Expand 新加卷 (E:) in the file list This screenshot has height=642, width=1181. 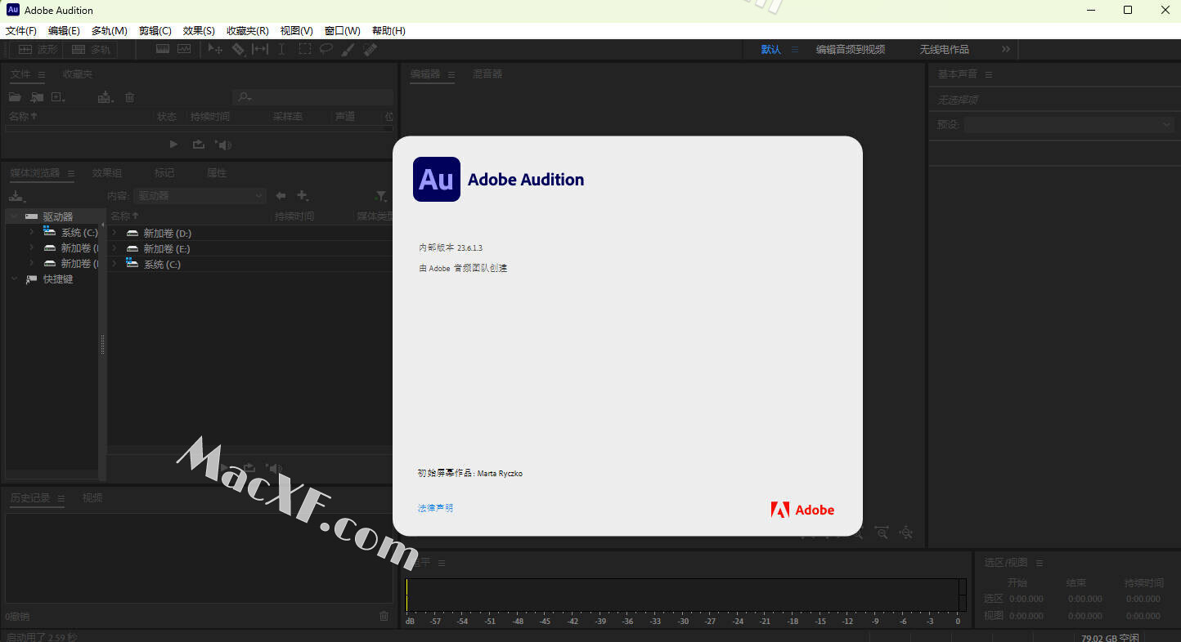[115, 248]
